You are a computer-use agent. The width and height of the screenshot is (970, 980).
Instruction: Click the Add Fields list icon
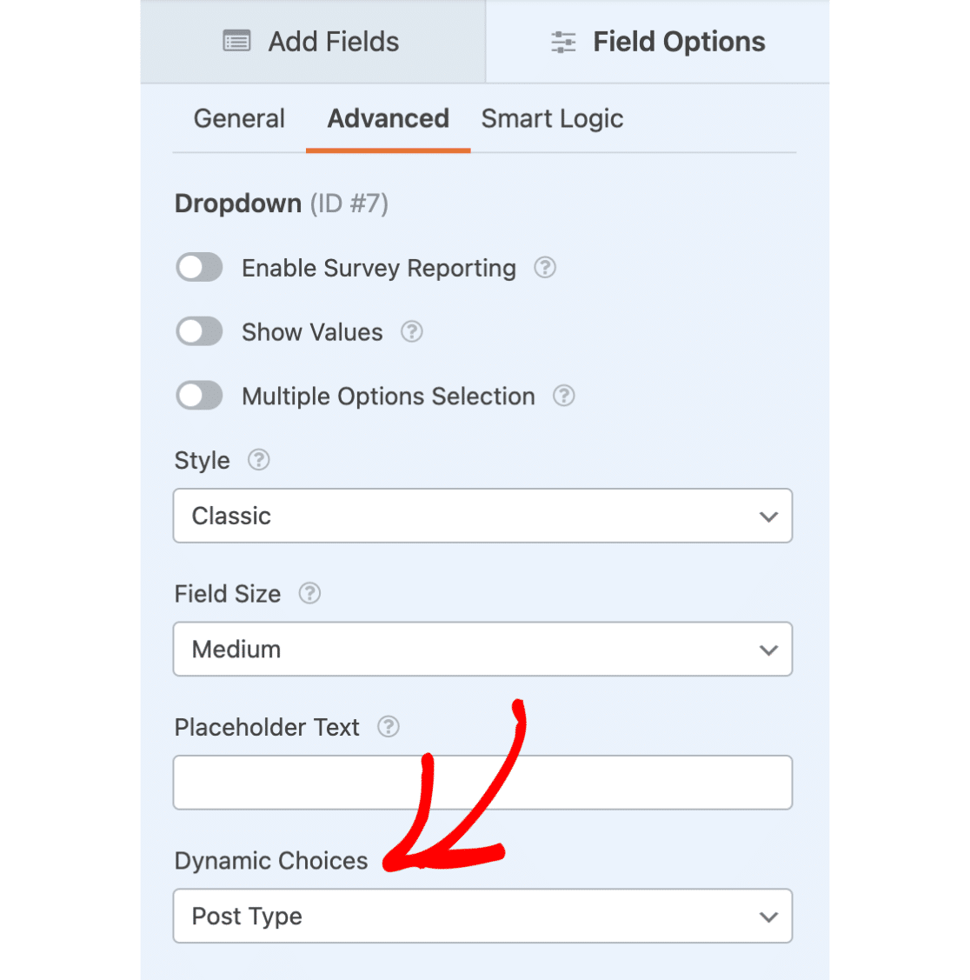(x=236, y=41)
